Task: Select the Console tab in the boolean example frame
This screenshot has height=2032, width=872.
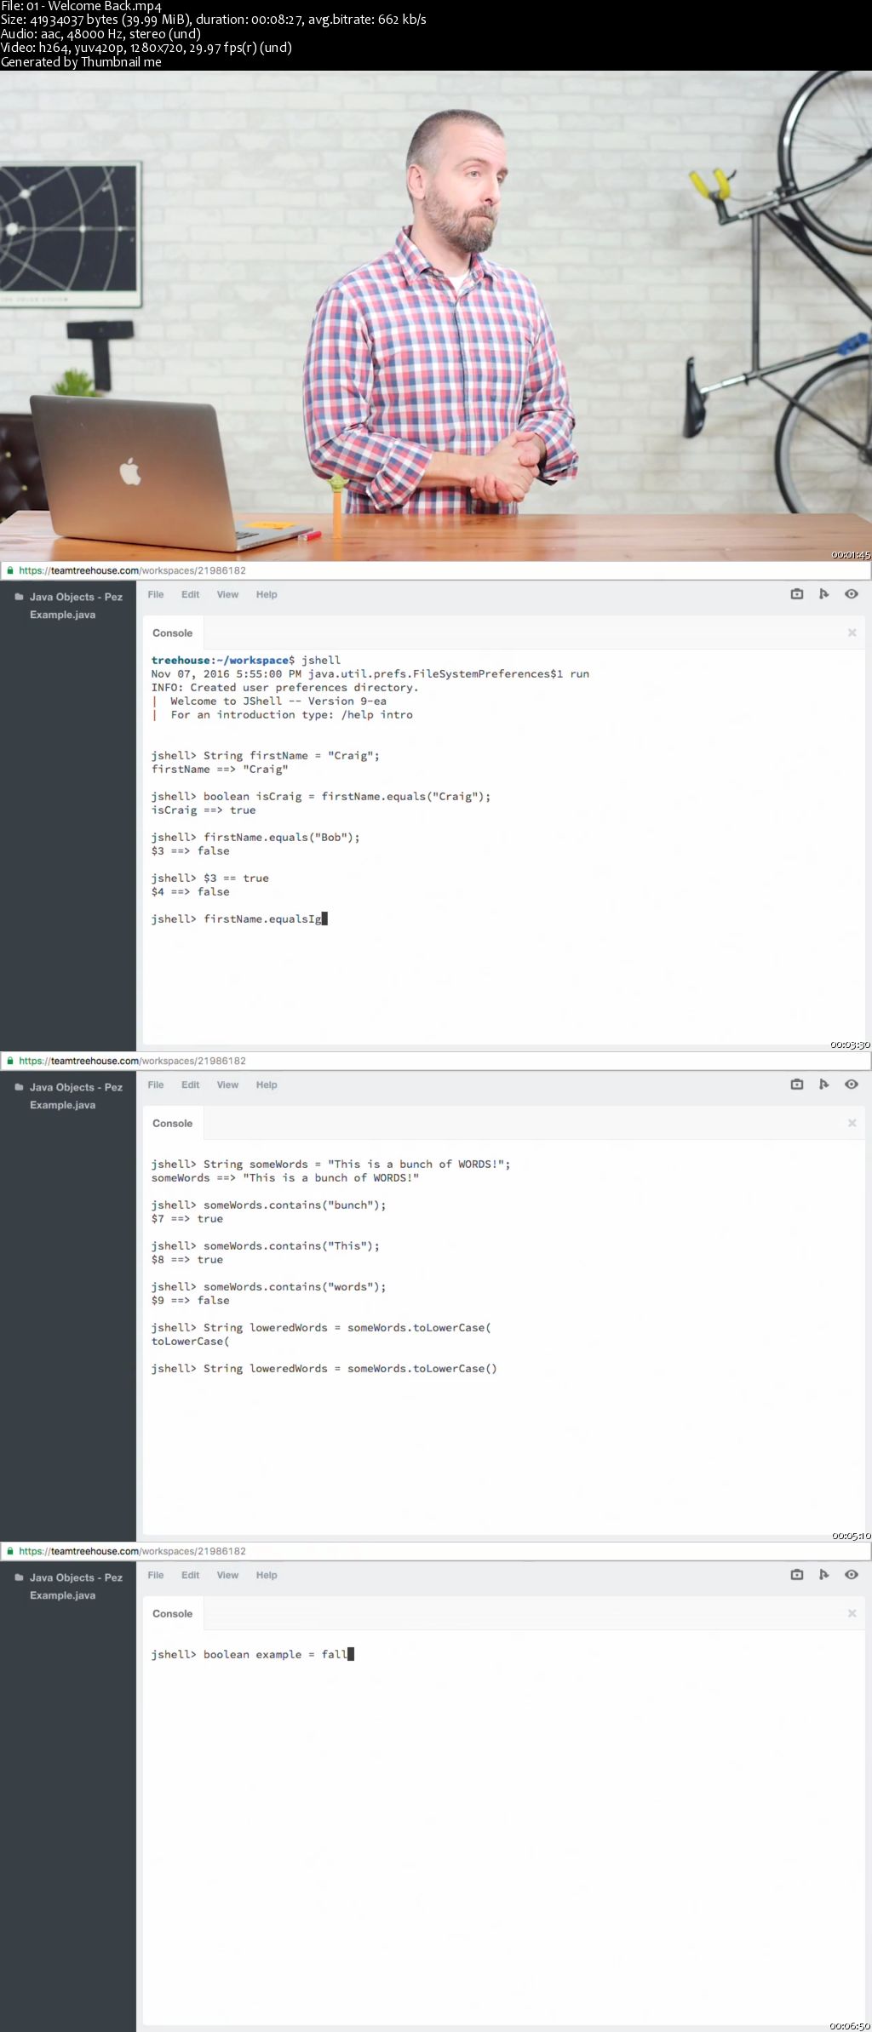Action: 173,1613
